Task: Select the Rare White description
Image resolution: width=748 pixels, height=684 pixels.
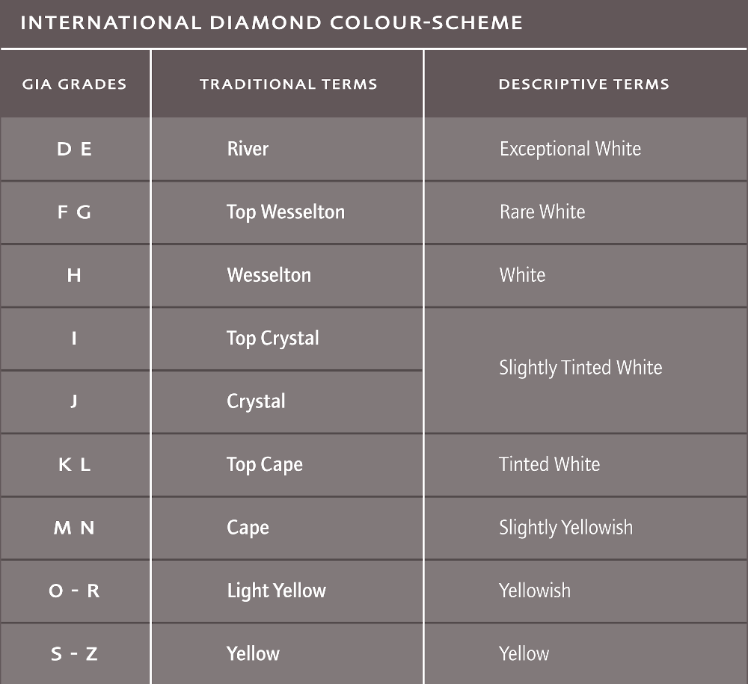Action: coord(542,212)
